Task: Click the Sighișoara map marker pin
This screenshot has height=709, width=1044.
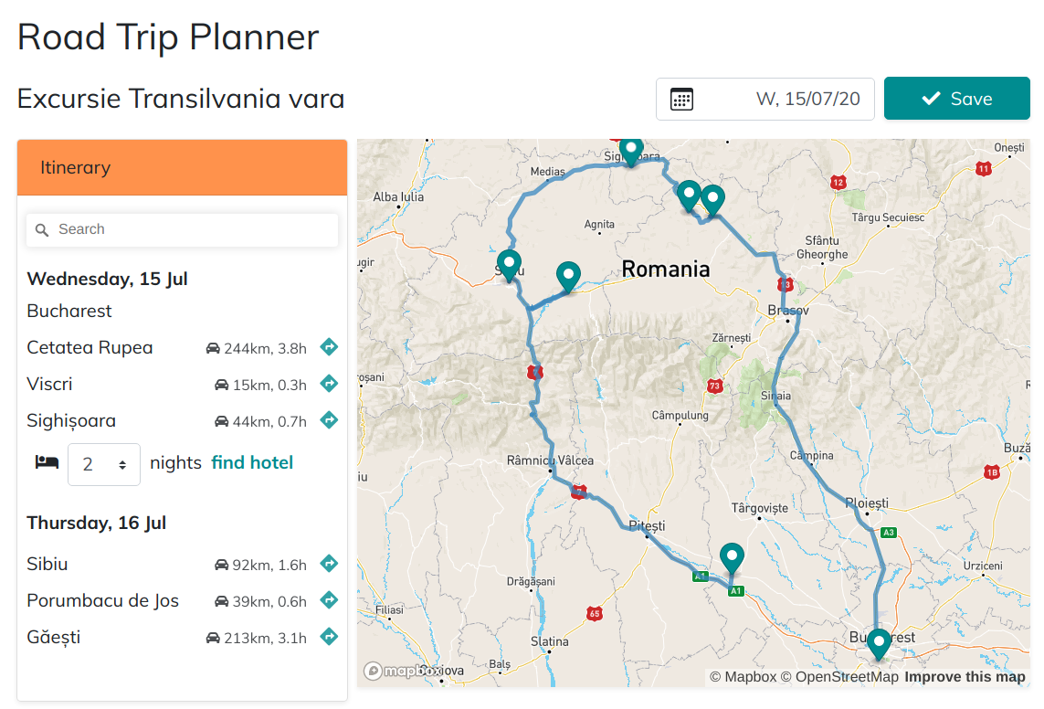Action: [x=630, y=151]
